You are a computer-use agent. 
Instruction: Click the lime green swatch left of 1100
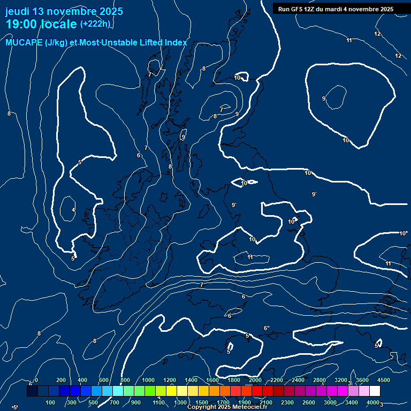150,391
